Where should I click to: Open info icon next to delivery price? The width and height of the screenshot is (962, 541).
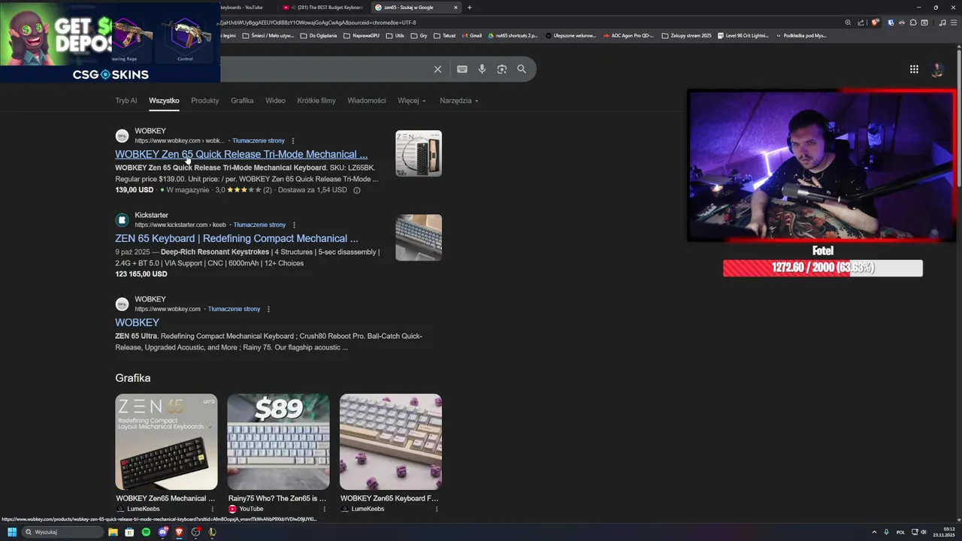coord(357,190)
